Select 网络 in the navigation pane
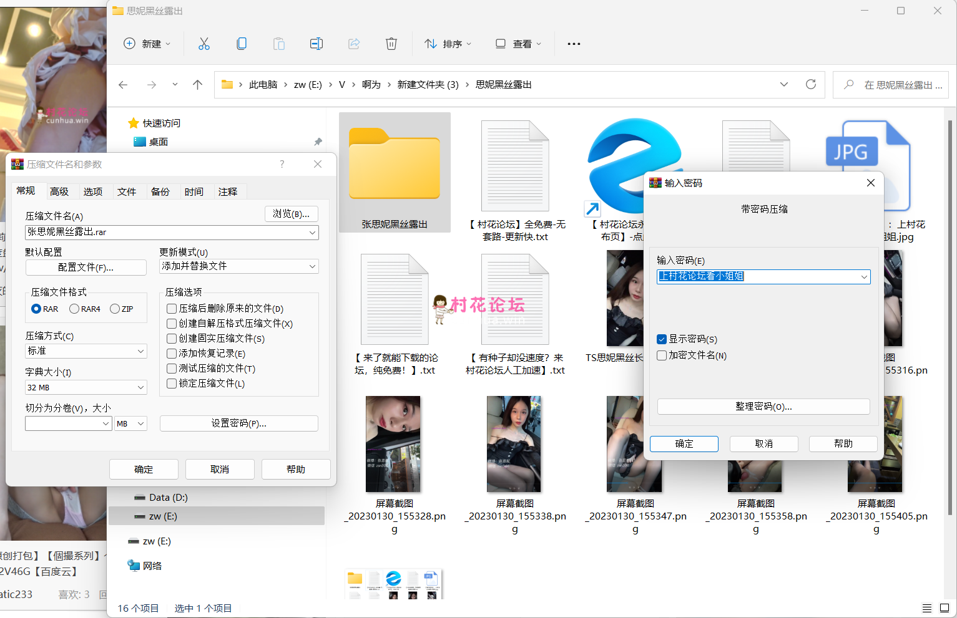The height and width of the screenshot is (618, 957). pyautogui.click(x=145, y=566)
